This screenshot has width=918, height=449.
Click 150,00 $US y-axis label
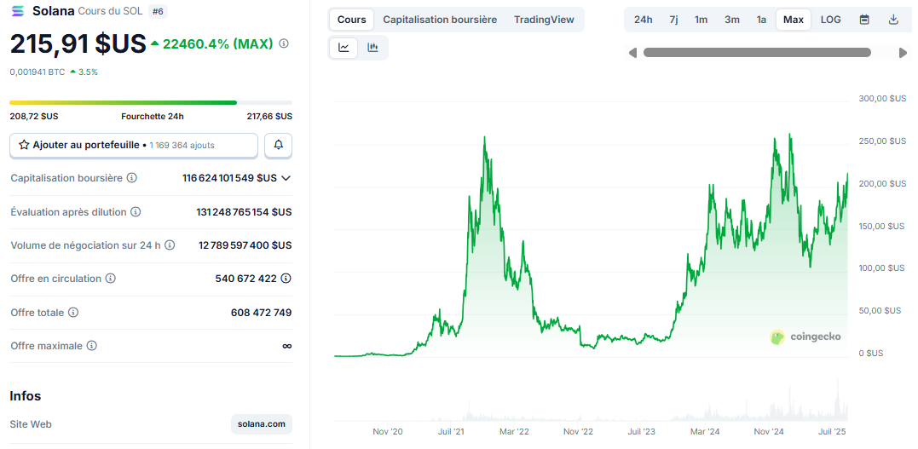(881, 226)
